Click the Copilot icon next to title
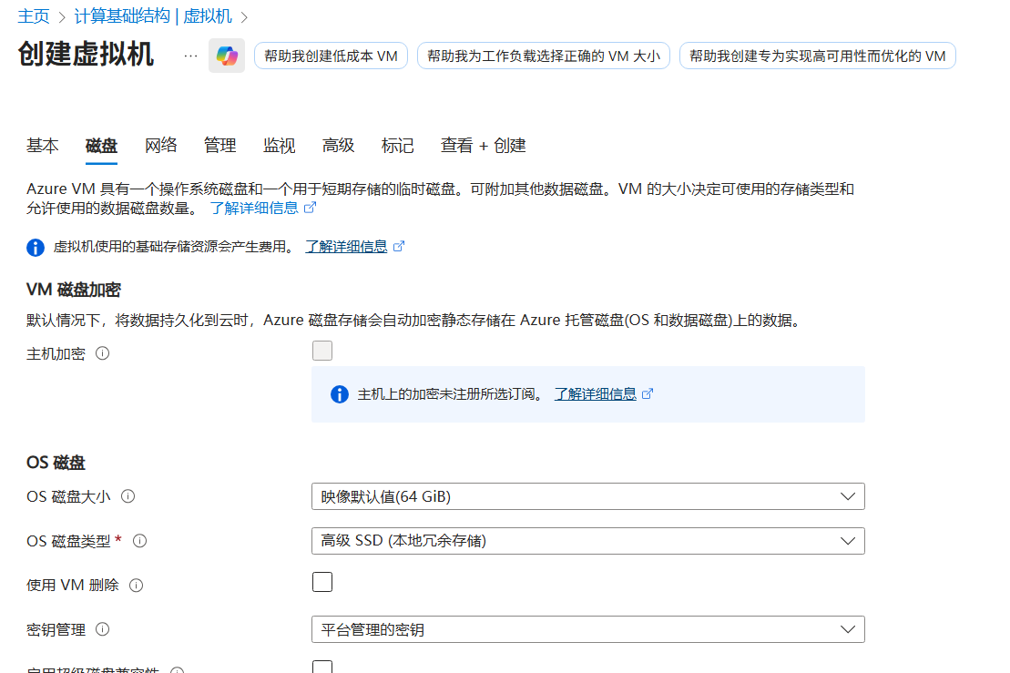The width and height of the screenshot is (1010, 673). [x=226, y=56]
